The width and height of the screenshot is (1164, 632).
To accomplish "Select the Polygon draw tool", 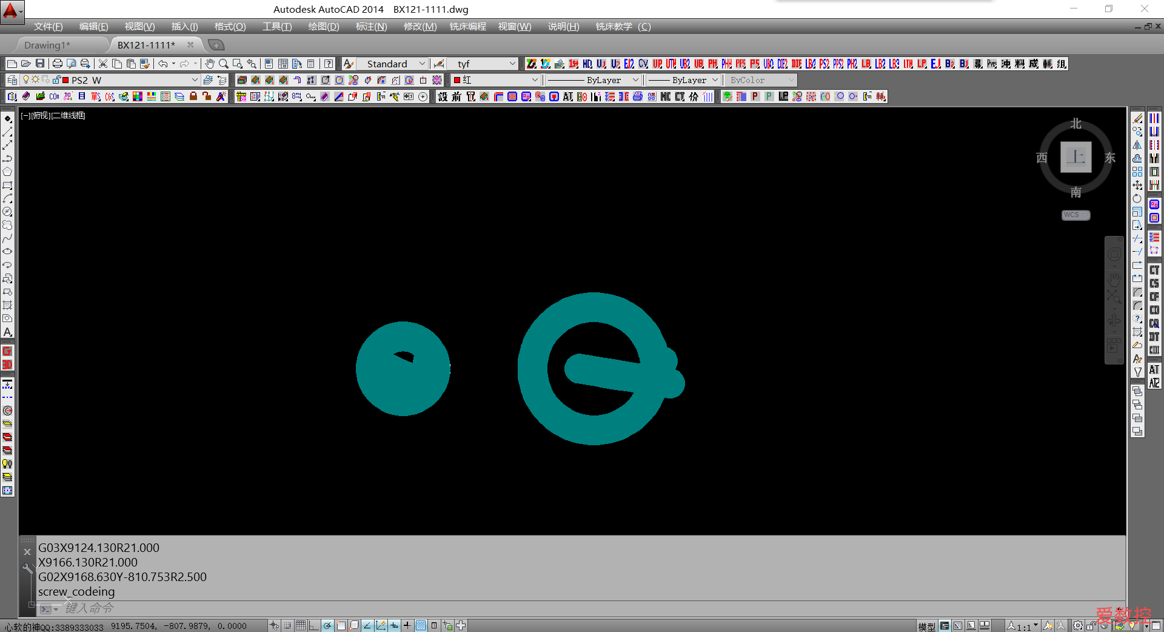I will coord(7,172).
